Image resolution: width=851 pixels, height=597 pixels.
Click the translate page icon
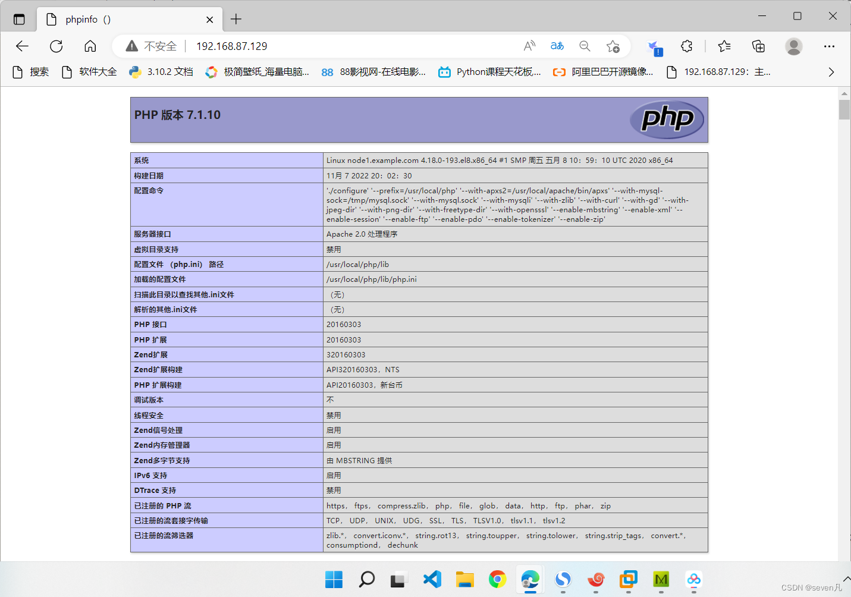pos(557,46)
